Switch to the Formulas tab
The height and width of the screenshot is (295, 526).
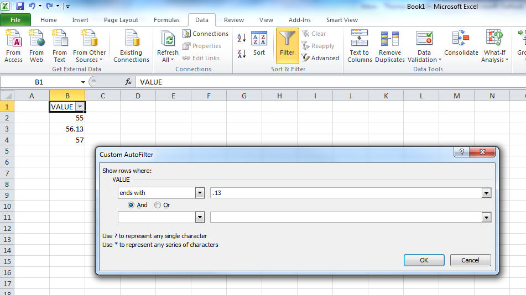166,20
